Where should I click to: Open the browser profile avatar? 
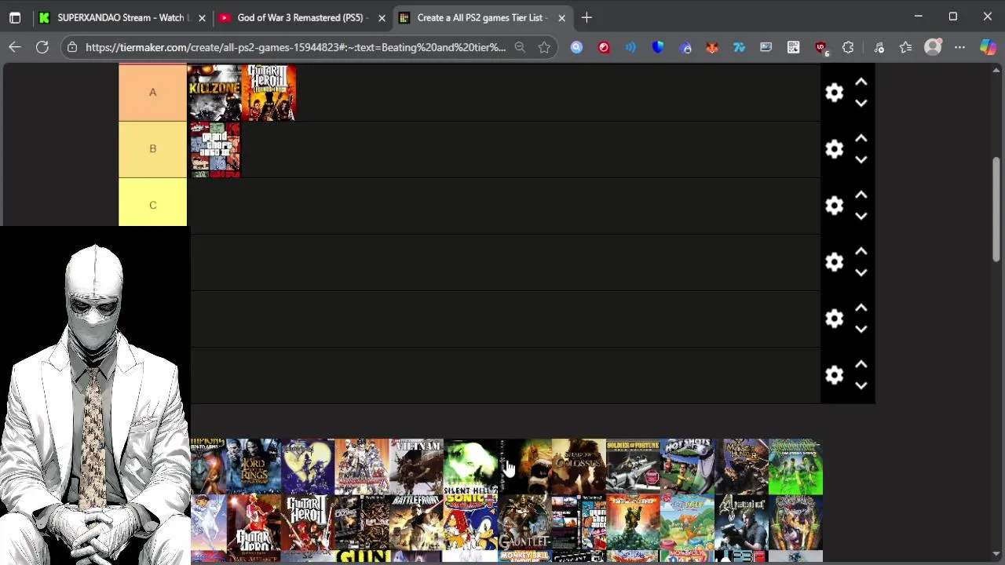point(933,47)
